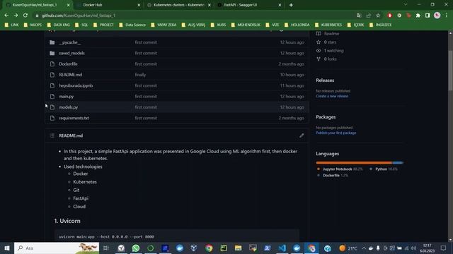The height and width of the screenshot is (254, 453).
Task: Open PyCharm from the taskbar
Action: 224,248
